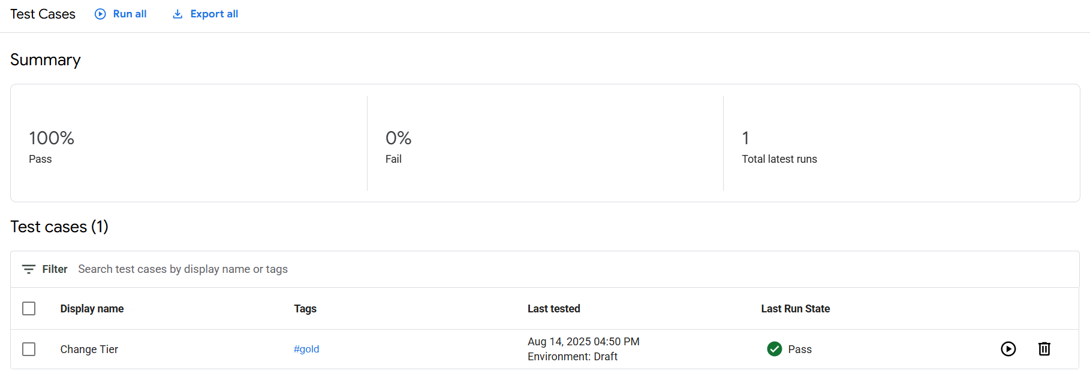Open the #gold tag link
The height and width of the screenshot is (377, 1090).
[x=306, y=349]
